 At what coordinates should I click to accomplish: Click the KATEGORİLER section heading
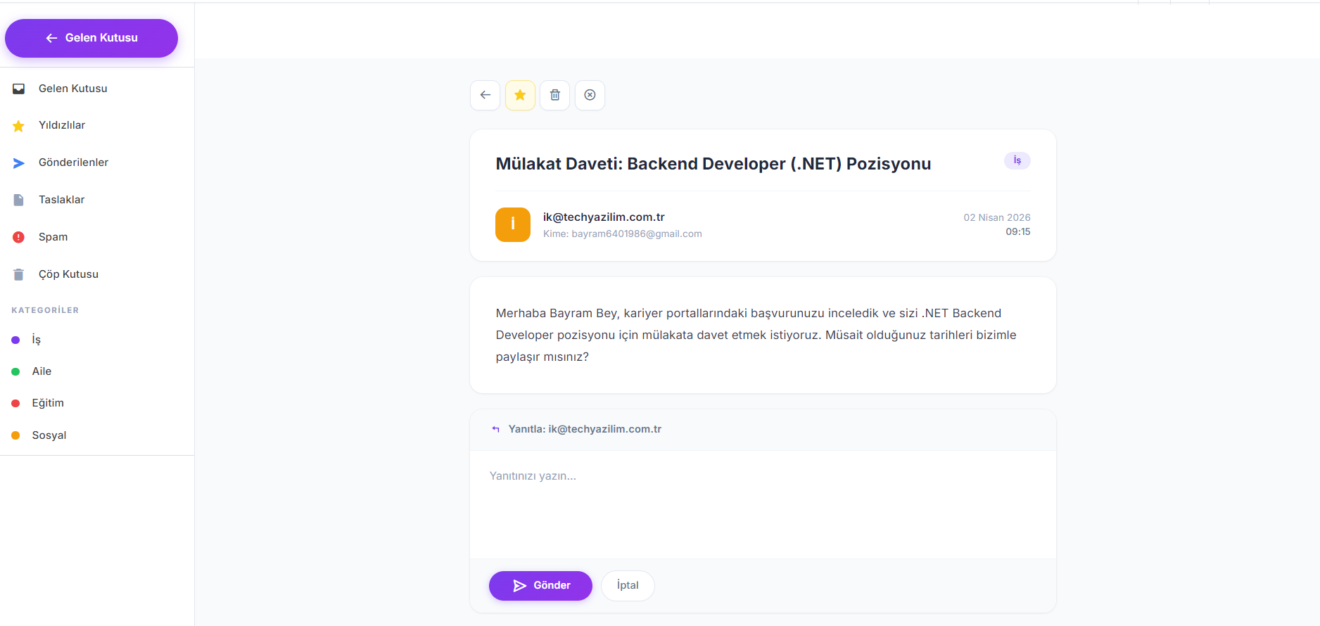pos(45,310)
